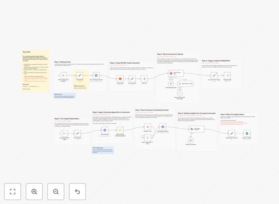
Task: Open the Recursive Character Text Splitter node
Action: 180,93
